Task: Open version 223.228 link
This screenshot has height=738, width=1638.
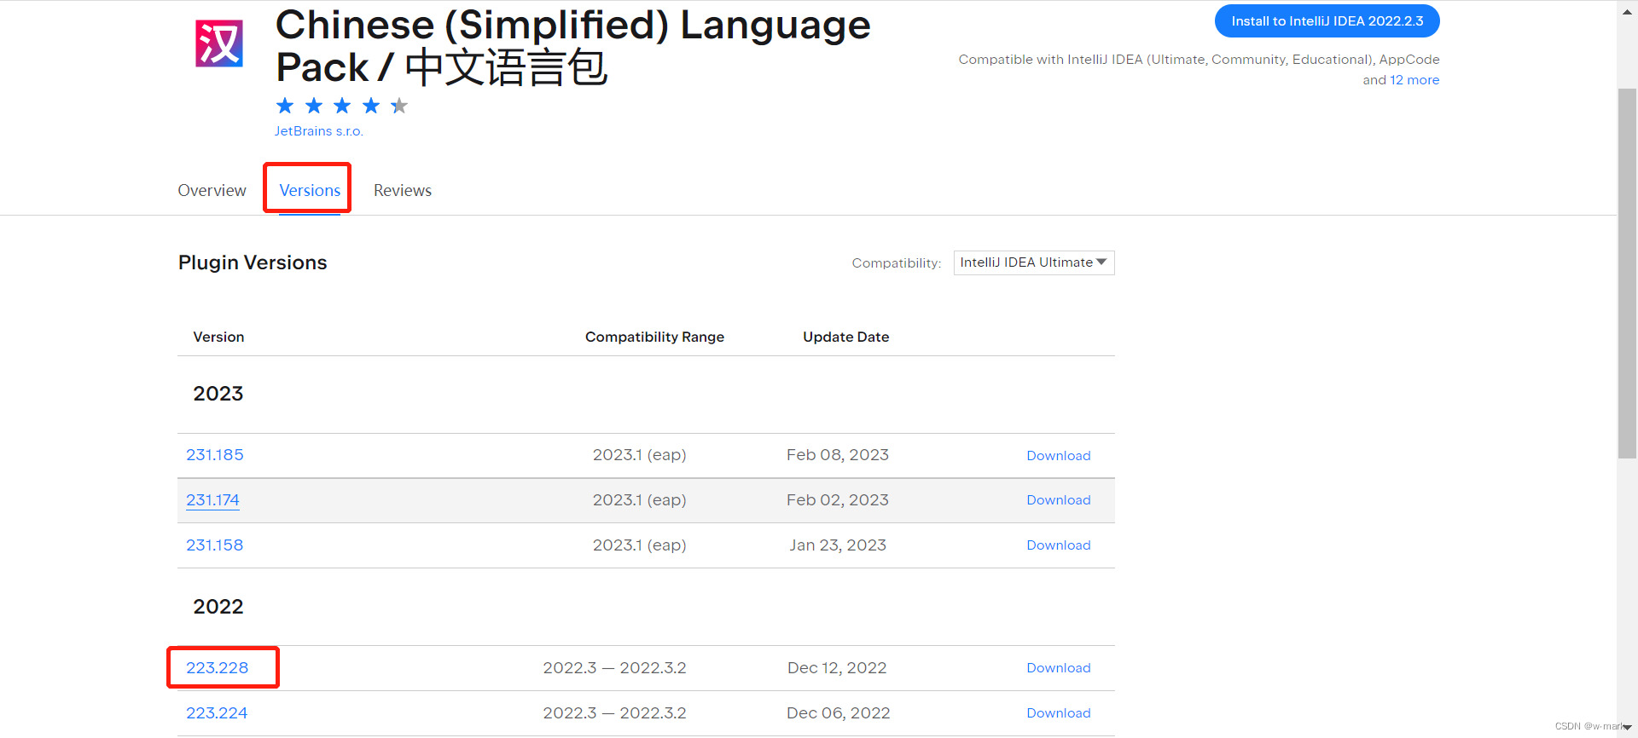Action: (x=218, y=668)
